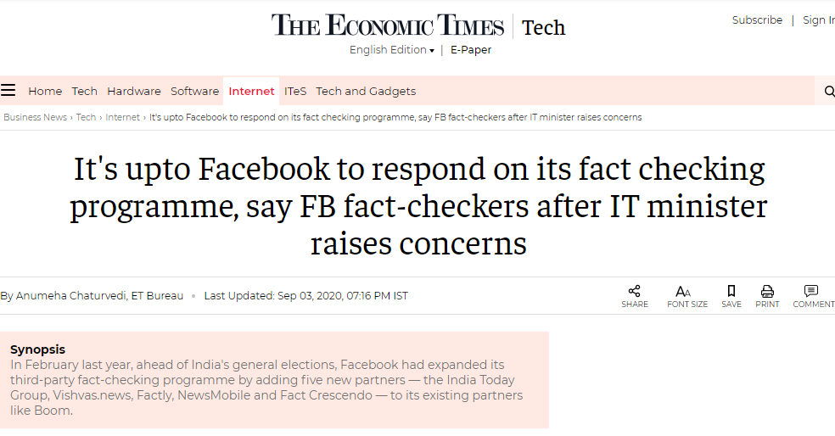
Task: Select the Internet tab
Action: [251, 91]
